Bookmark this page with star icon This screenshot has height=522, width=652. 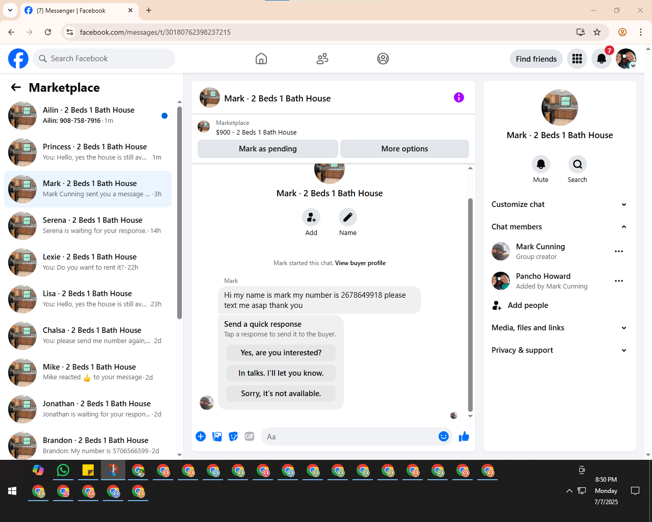click(x=597, y=32)
